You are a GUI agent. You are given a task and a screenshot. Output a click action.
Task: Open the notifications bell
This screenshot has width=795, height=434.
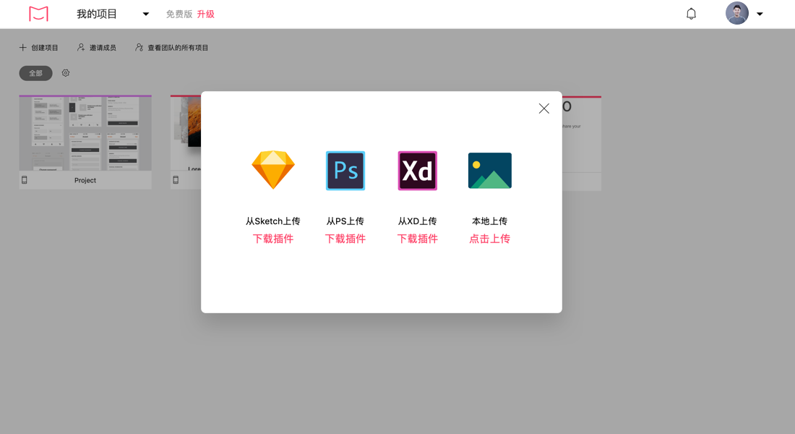coord(691,14)
